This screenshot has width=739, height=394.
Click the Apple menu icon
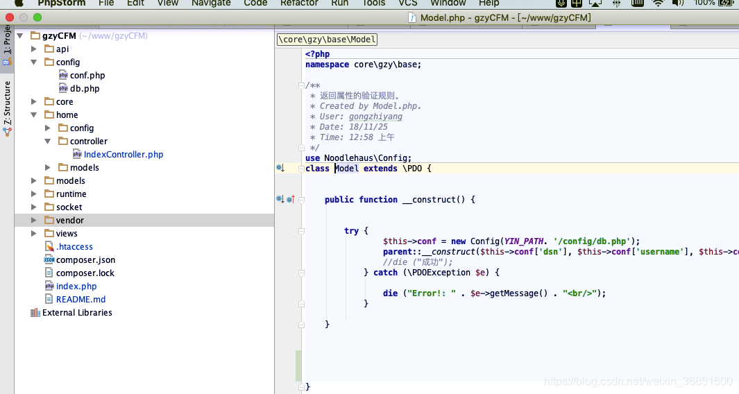coord(19,2)
